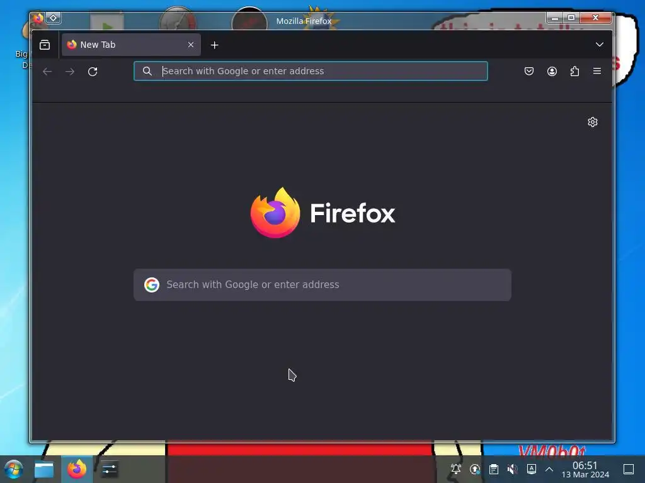Click the Firefox logo on page
645x483 pixels.
point(323,213)
